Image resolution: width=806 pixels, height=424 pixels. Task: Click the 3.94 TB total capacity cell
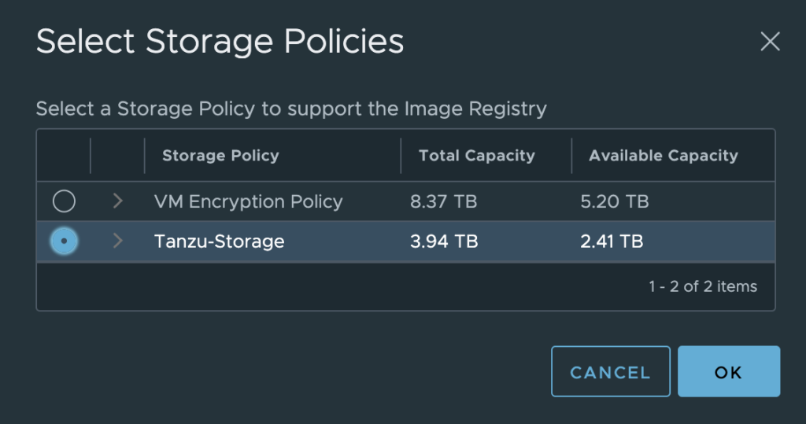(x=443, y=241)
